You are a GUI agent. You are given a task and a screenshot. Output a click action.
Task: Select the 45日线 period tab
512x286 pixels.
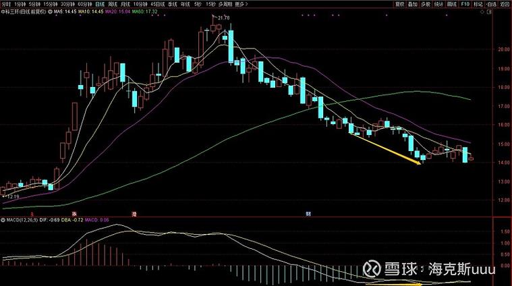(x=158, y=4)
